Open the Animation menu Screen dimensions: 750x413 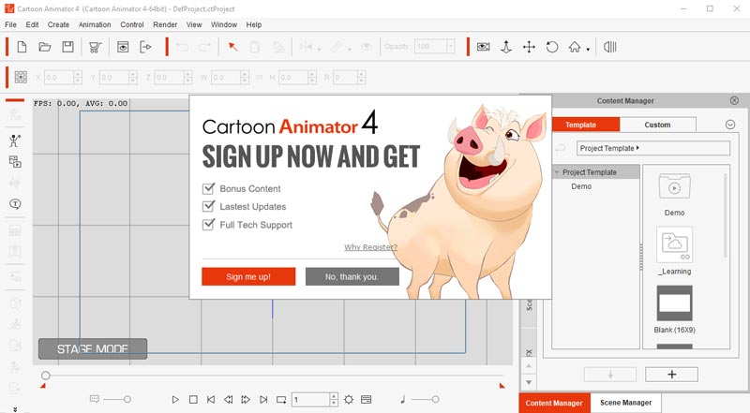pos(95,24)
